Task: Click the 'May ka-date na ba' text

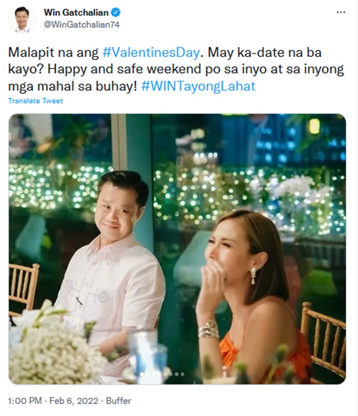Action: pos(264,53)
